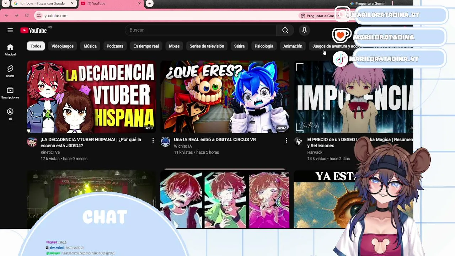Viewport: 455px width, 256px height.
Task: Open the Wichito IA channel name link
Action: point(183,146)
